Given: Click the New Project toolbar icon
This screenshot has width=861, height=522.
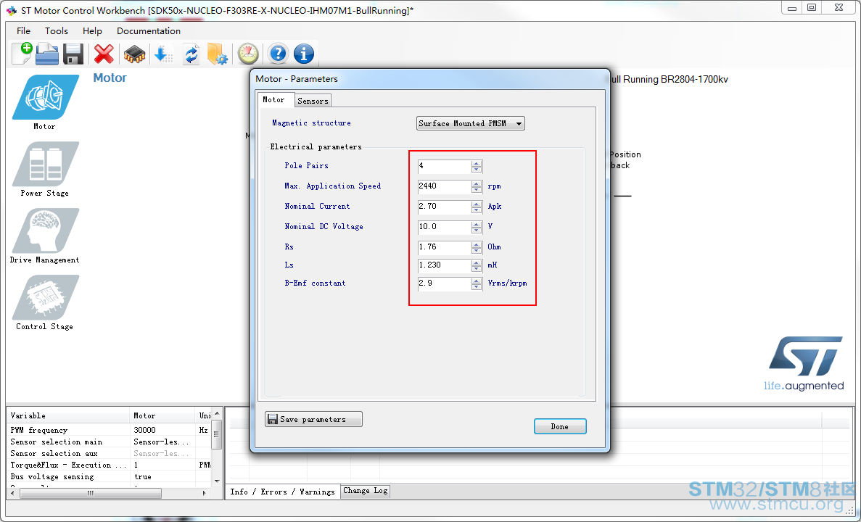Looking at the screenshot, I should point(22,54).
